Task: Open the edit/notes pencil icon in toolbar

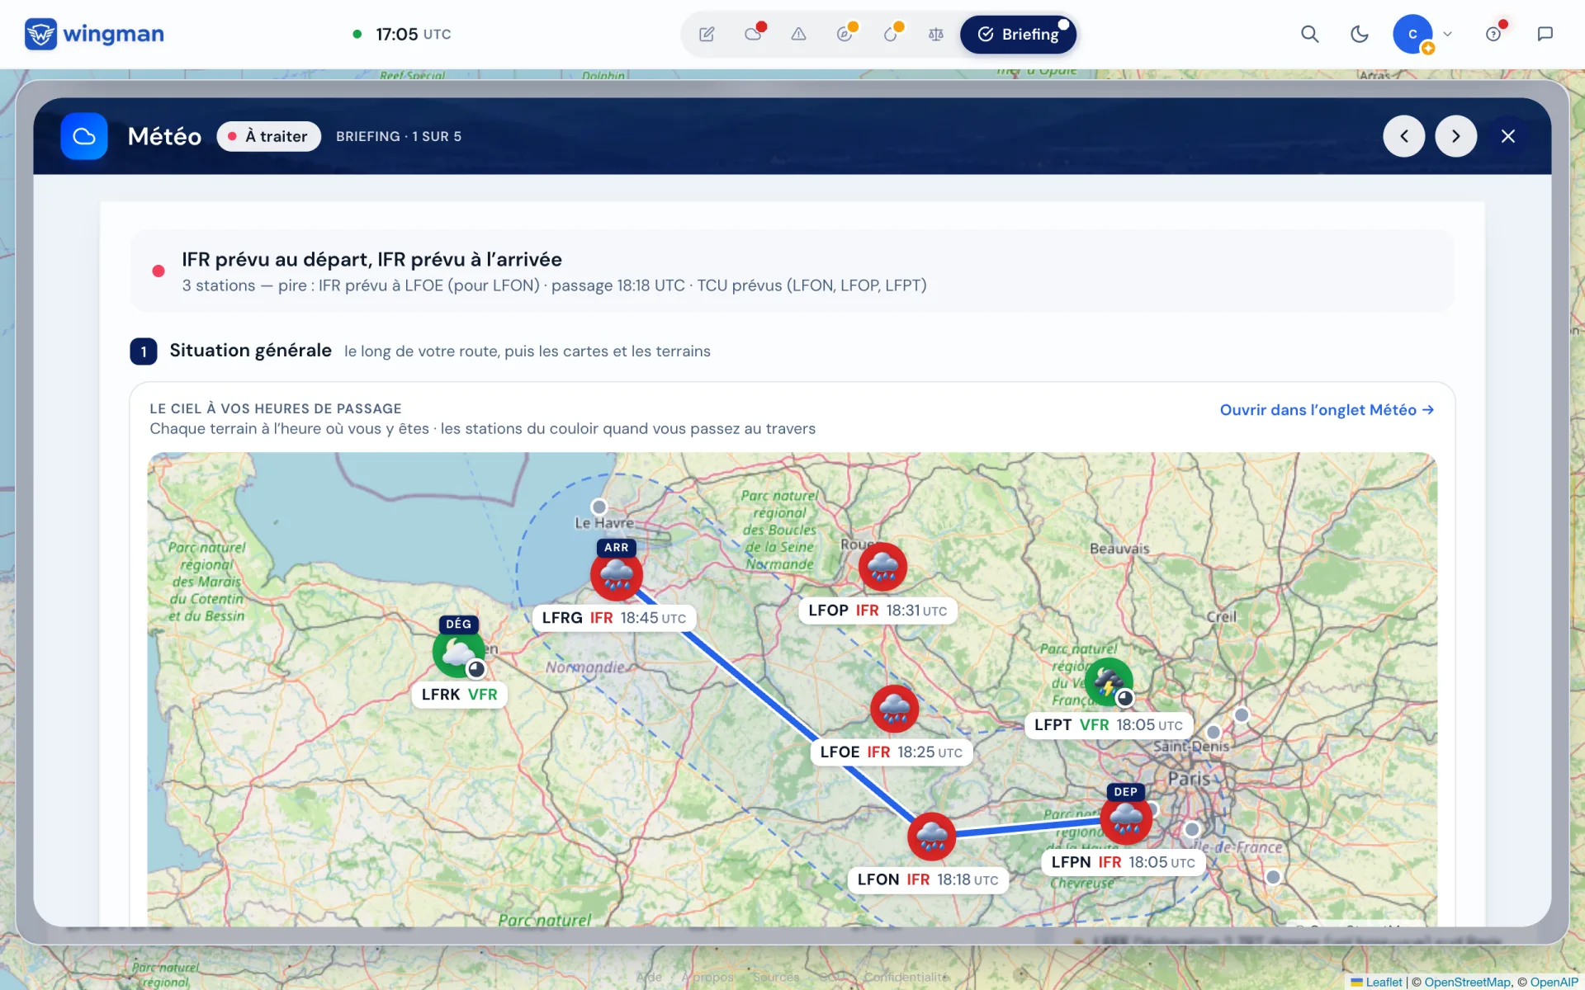Action: [x=707, y=35]
